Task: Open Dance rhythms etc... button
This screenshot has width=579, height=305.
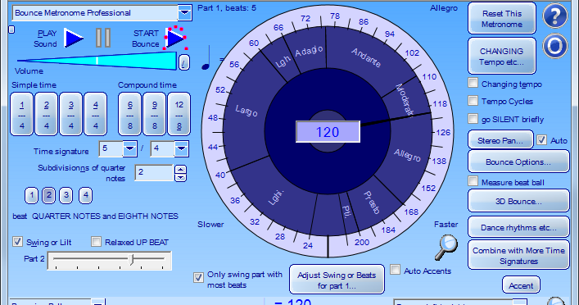Action: pyautogui.click(x=518, y=227)
